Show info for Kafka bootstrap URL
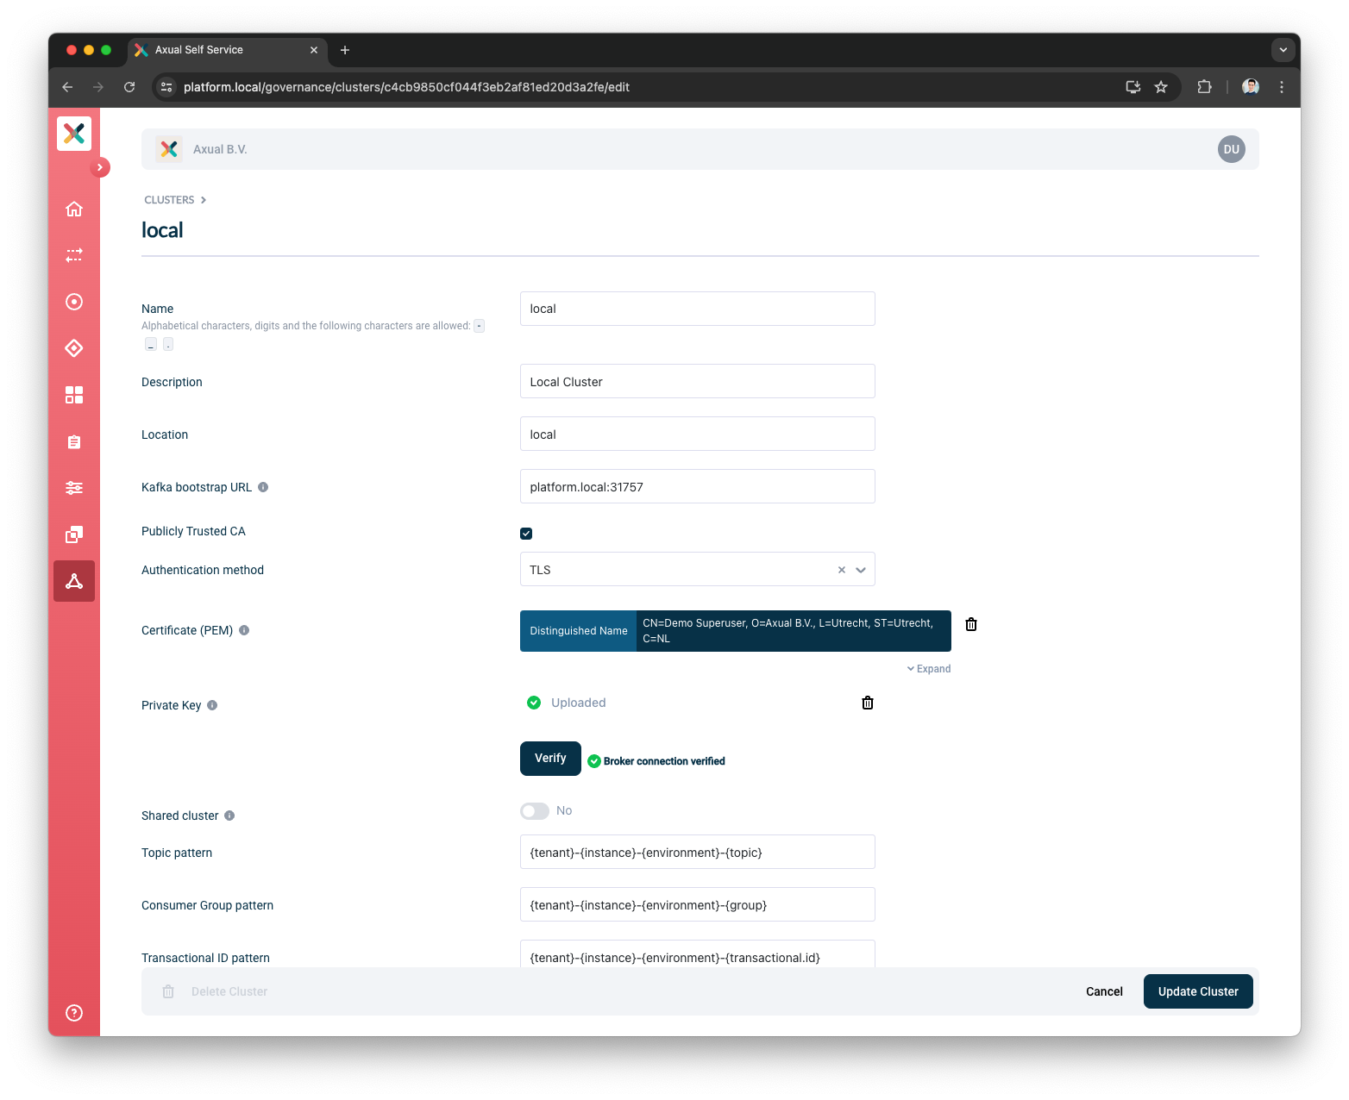 263,487
